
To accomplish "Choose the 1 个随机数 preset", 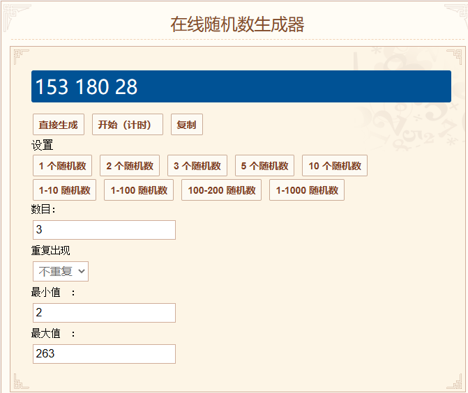I will coord(62,165).
